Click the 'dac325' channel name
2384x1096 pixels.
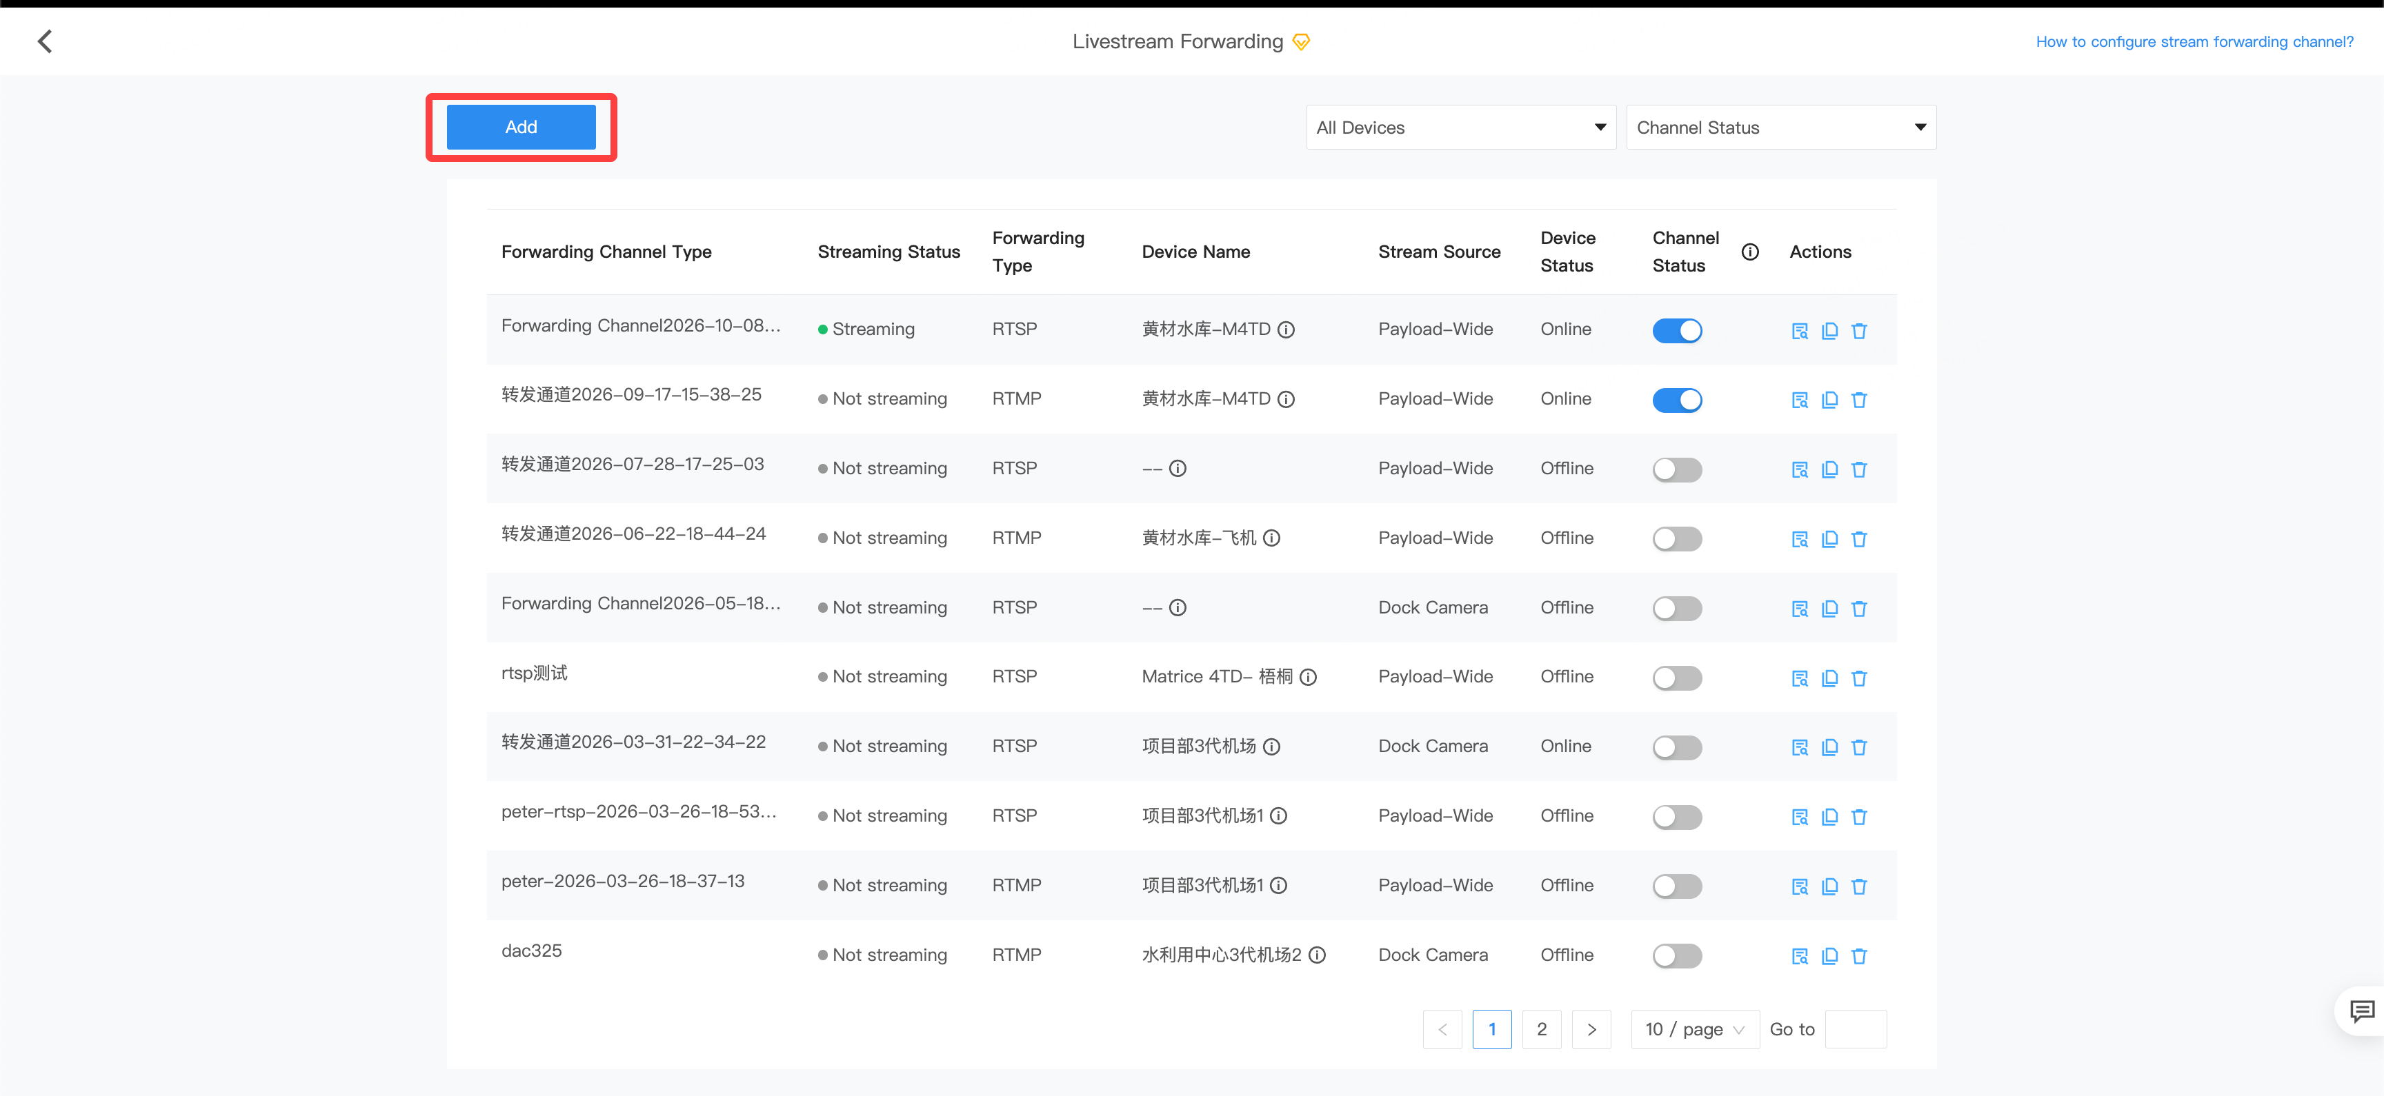pyautogui.click(x=531, y=950)
